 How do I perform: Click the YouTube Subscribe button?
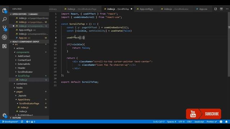[203, 114]
